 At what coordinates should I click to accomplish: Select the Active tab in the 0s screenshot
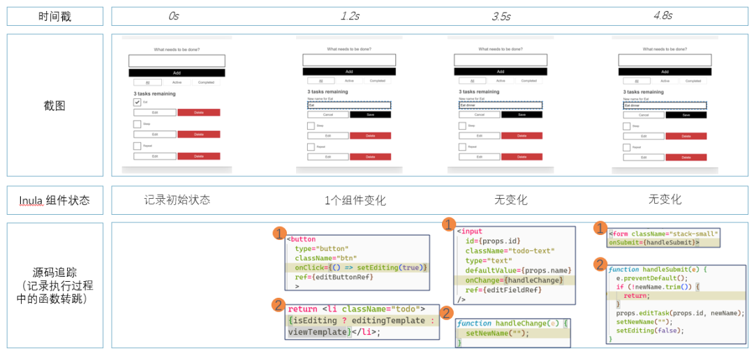coord(177,82)
